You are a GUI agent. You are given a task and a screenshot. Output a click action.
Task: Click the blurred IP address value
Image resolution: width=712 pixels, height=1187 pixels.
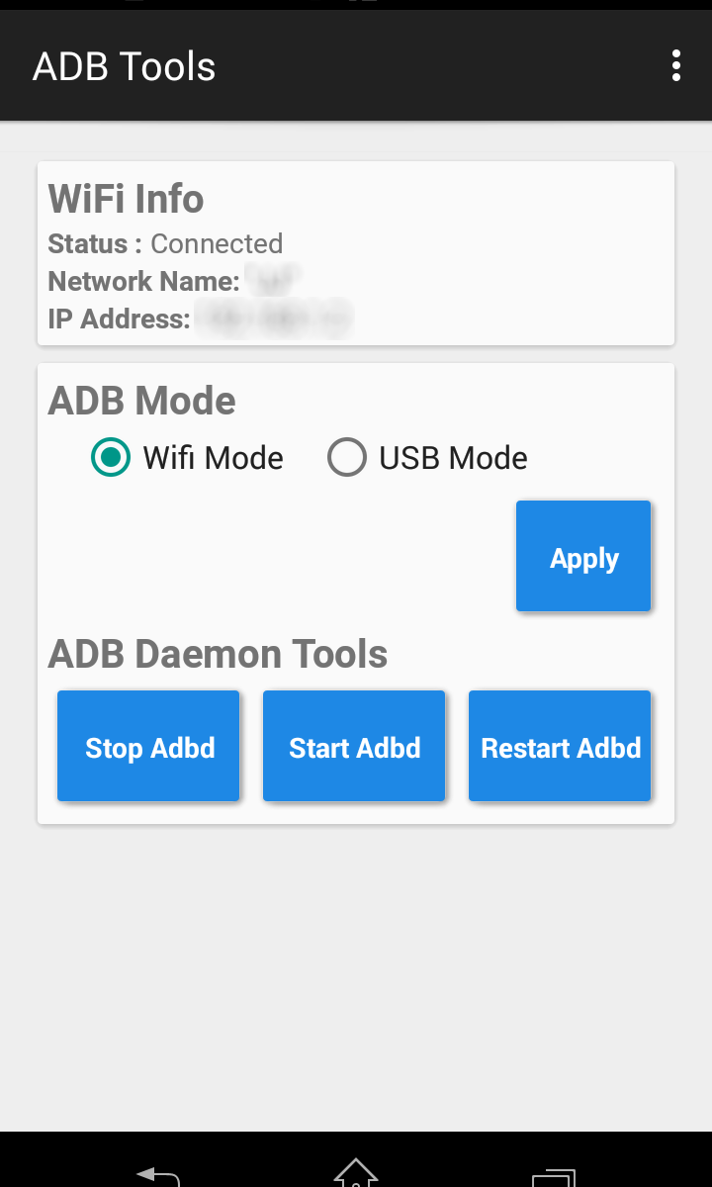click(x=274, y=320)
